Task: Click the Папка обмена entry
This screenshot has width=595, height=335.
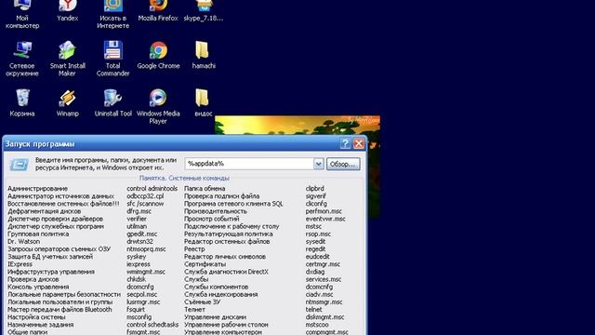Action: click(x=205, y=189)
